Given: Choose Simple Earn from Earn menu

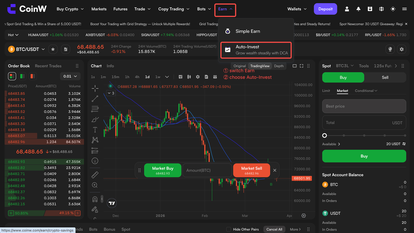Looking at the screenshot, I should (256, 31).
